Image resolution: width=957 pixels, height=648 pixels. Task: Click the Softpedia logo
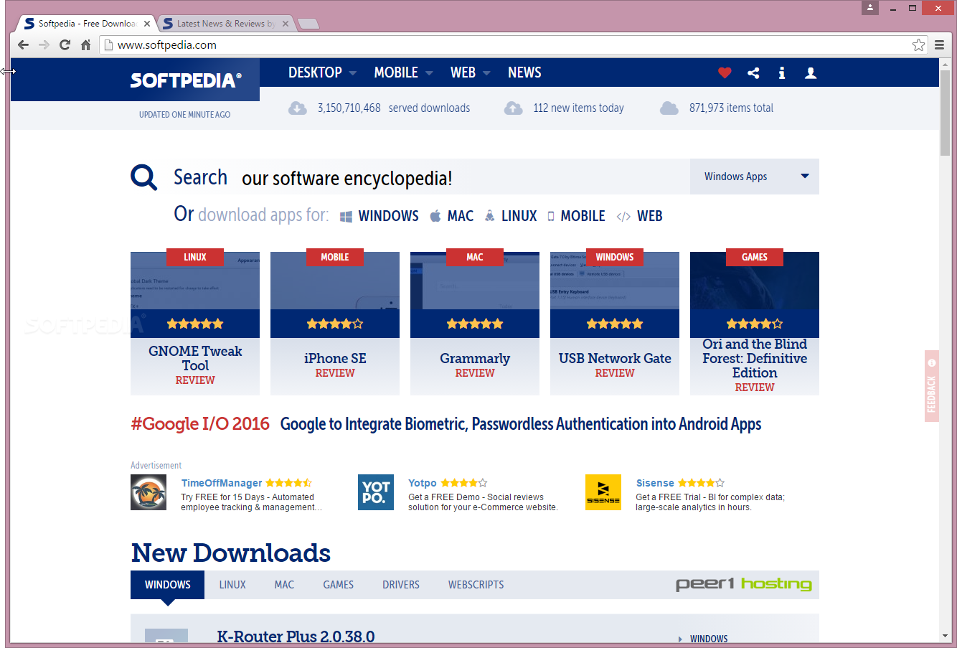[x=186, y=80]
